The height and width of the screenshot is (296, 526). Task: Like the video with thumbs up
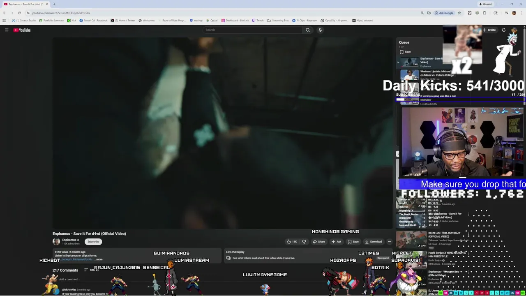tap(292, 242)
